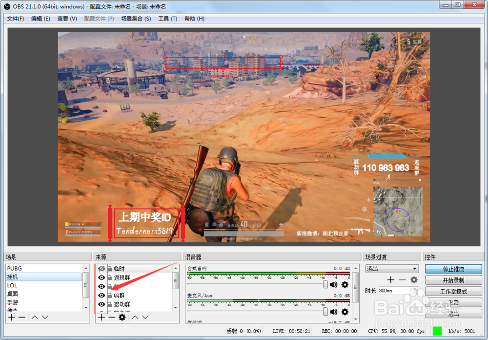Open the 配置文件(P) menu
Image resolution: width=488 pixels, height=340 pixels.
tap(99, 19)
